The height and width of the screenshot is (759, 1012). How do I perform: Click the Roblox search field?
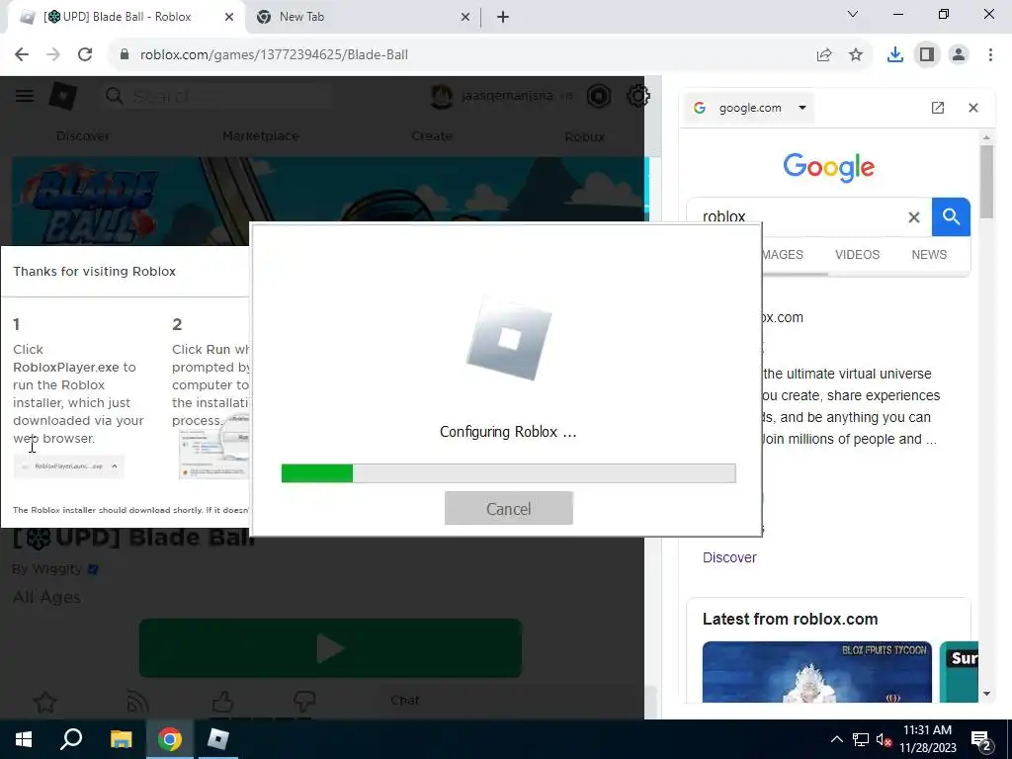(216, 96)
